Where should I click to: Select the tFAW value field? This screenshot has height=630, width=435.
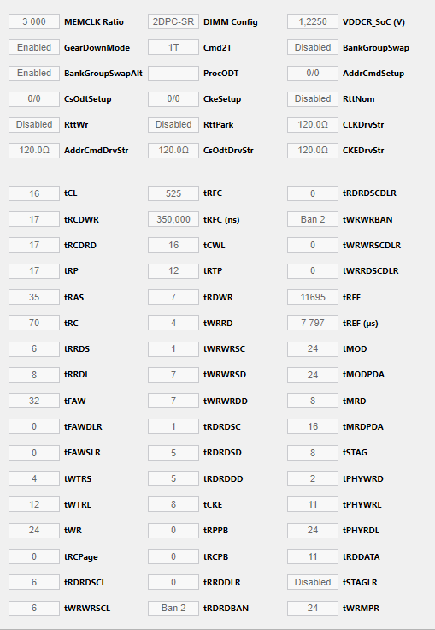tap(34, 401)
